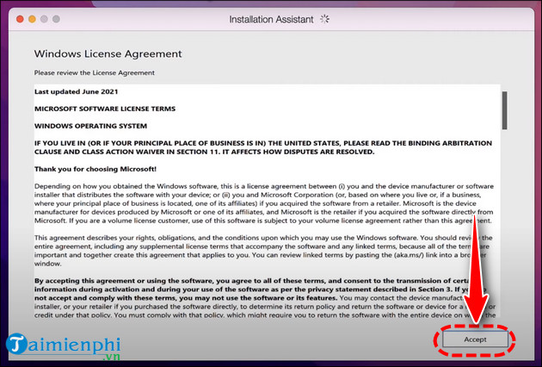This screenshot has width=542, height=367.
Task: Close the Installation Assistant window
Action: pyautogui.click(x=20, y=19)
